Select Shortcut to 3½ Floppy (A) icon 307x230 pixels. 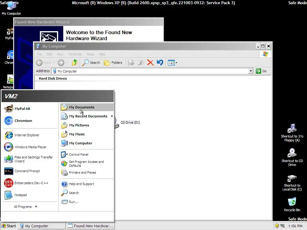coord(292,133)
